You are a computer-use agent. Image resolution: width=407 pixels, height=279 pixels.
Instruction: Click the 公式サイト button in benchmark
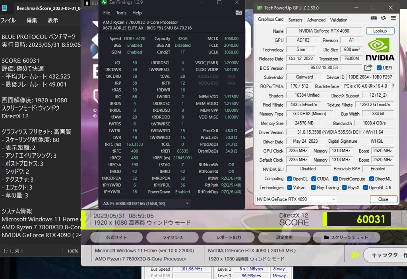[116, 237]
